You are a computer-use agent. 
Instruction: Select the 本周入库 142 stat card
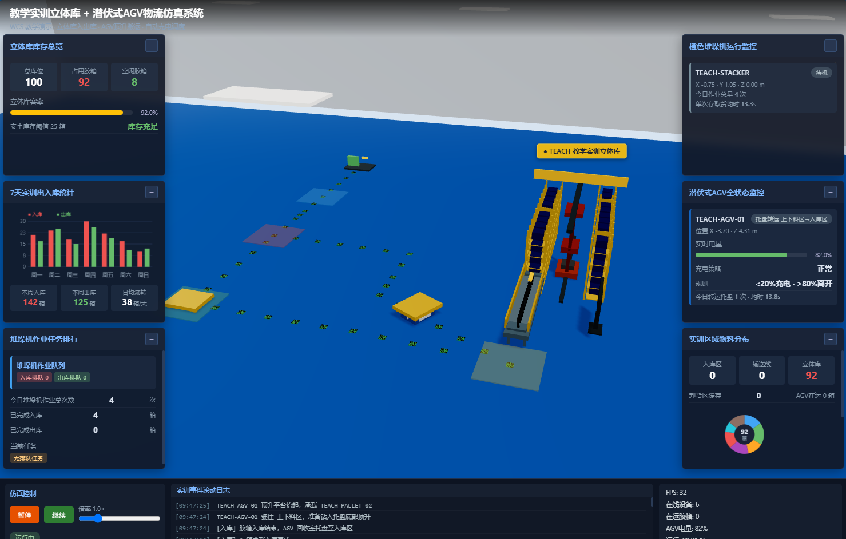(34, 298)
